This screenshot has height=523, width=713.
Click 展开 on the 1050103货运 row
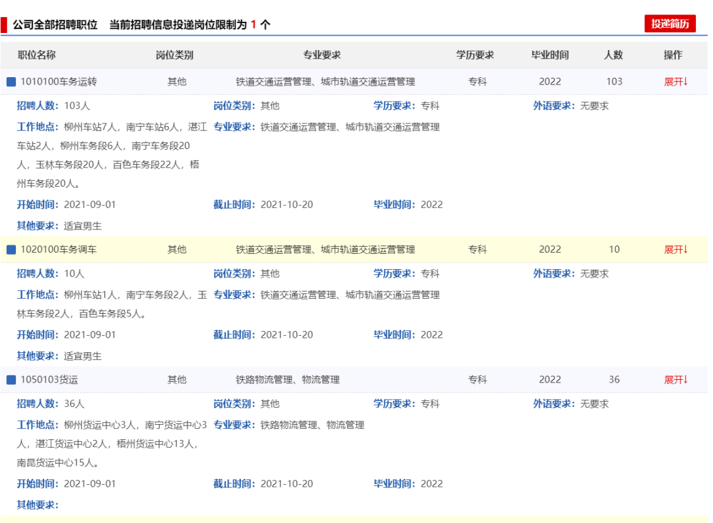point(675,380)
